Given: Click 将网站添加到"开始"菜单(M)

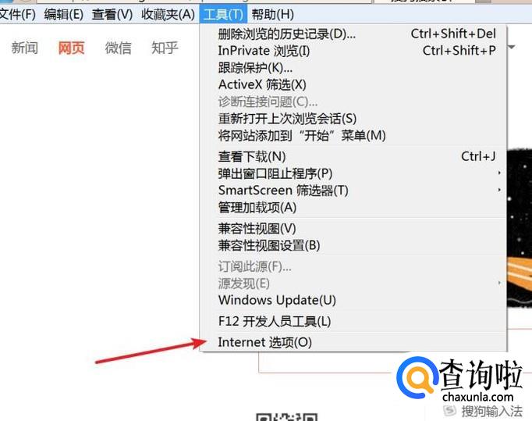Looking at the screenshot, I should [353, 136].
